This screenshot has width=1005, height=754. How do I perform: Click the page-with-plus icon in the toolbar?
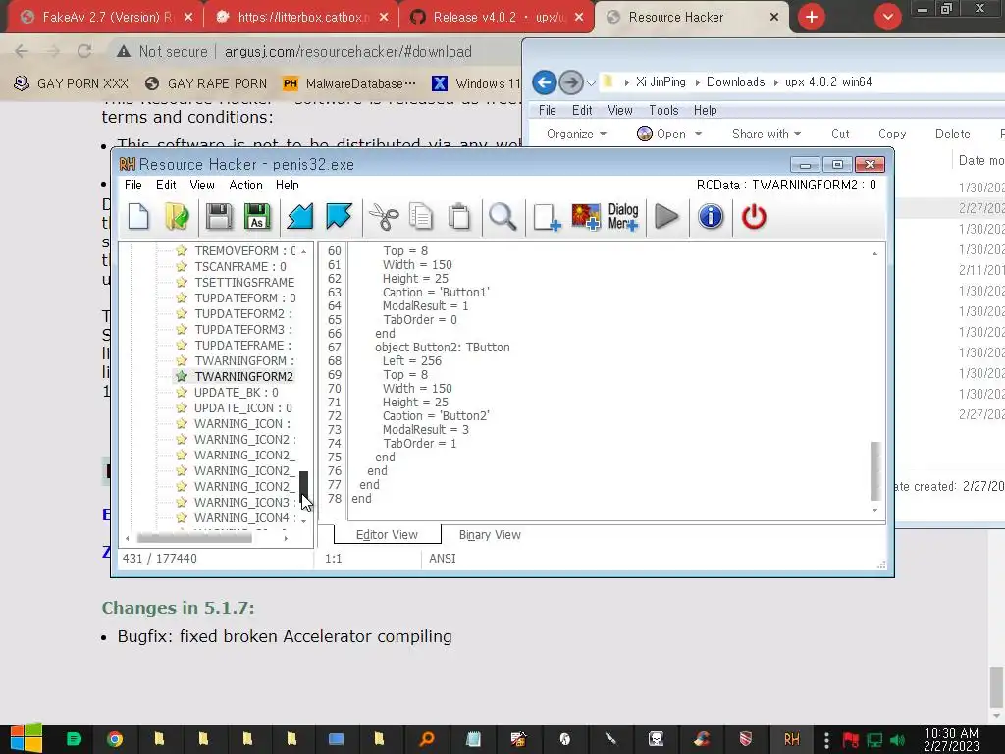point(547,217)
